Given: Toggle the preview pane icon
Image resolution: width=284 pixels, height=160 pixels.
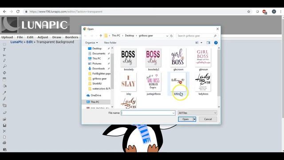Looking at the screenshot, I should [208, 43].
